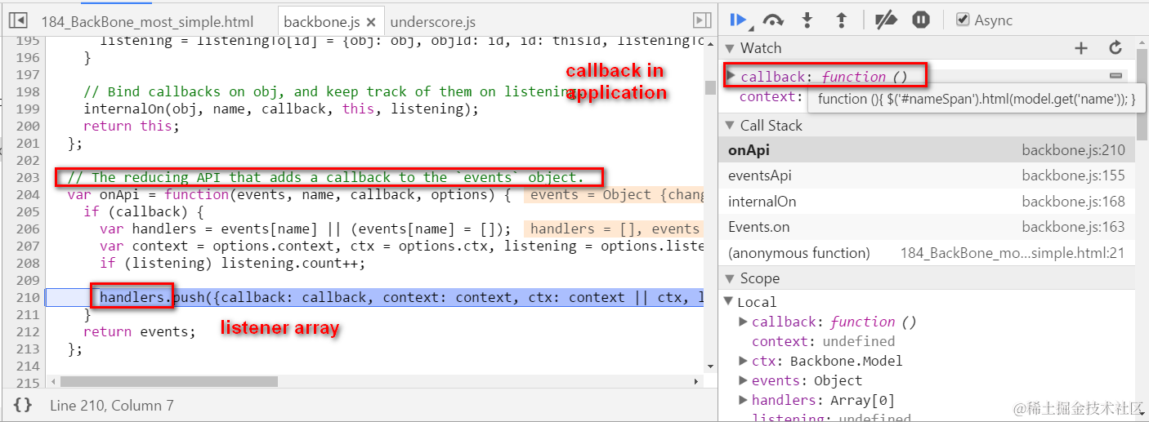Expand ctx: Backbone.Model variable
The height and width of the screenshot is (422, 1149).
point(744,361)
